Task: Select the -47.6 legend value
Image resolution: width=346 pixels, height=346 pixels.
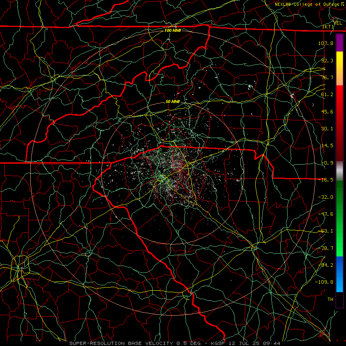Action: point(326,214)
